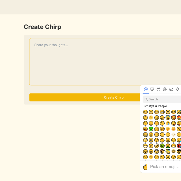
Task: Choose the medical mask face emoji
Action: [145, 146]
